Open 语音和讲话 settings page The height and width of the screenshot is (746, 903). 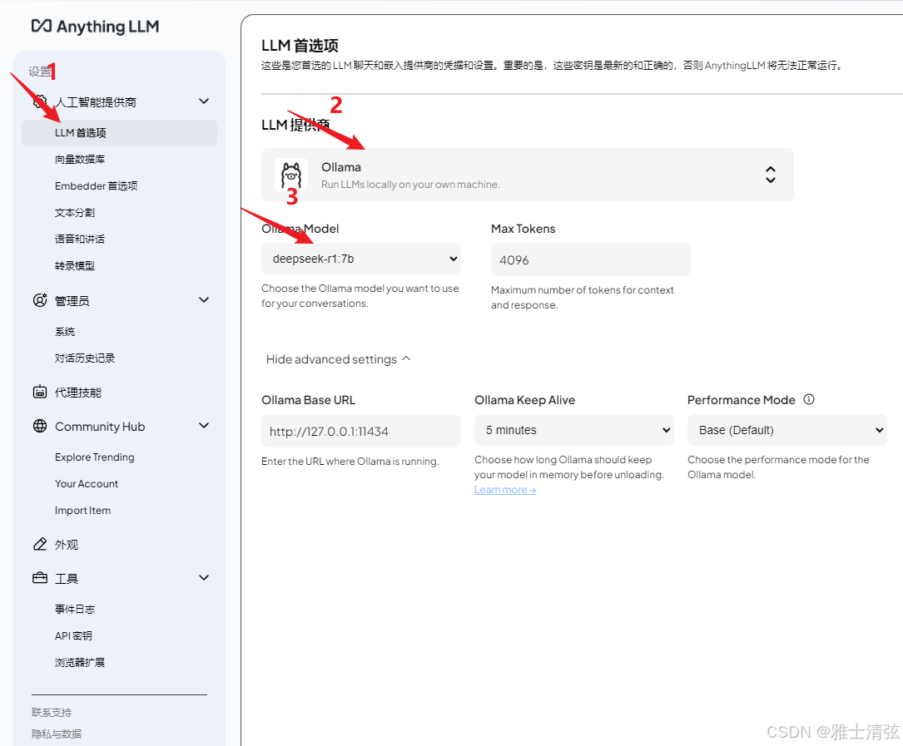(80, 239)
